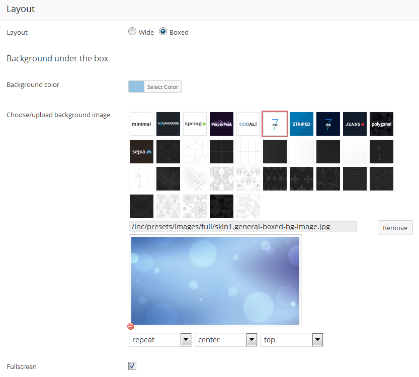Click the background image path field
This screenshot has height=377, width=419.
click(x=242, y=227)
